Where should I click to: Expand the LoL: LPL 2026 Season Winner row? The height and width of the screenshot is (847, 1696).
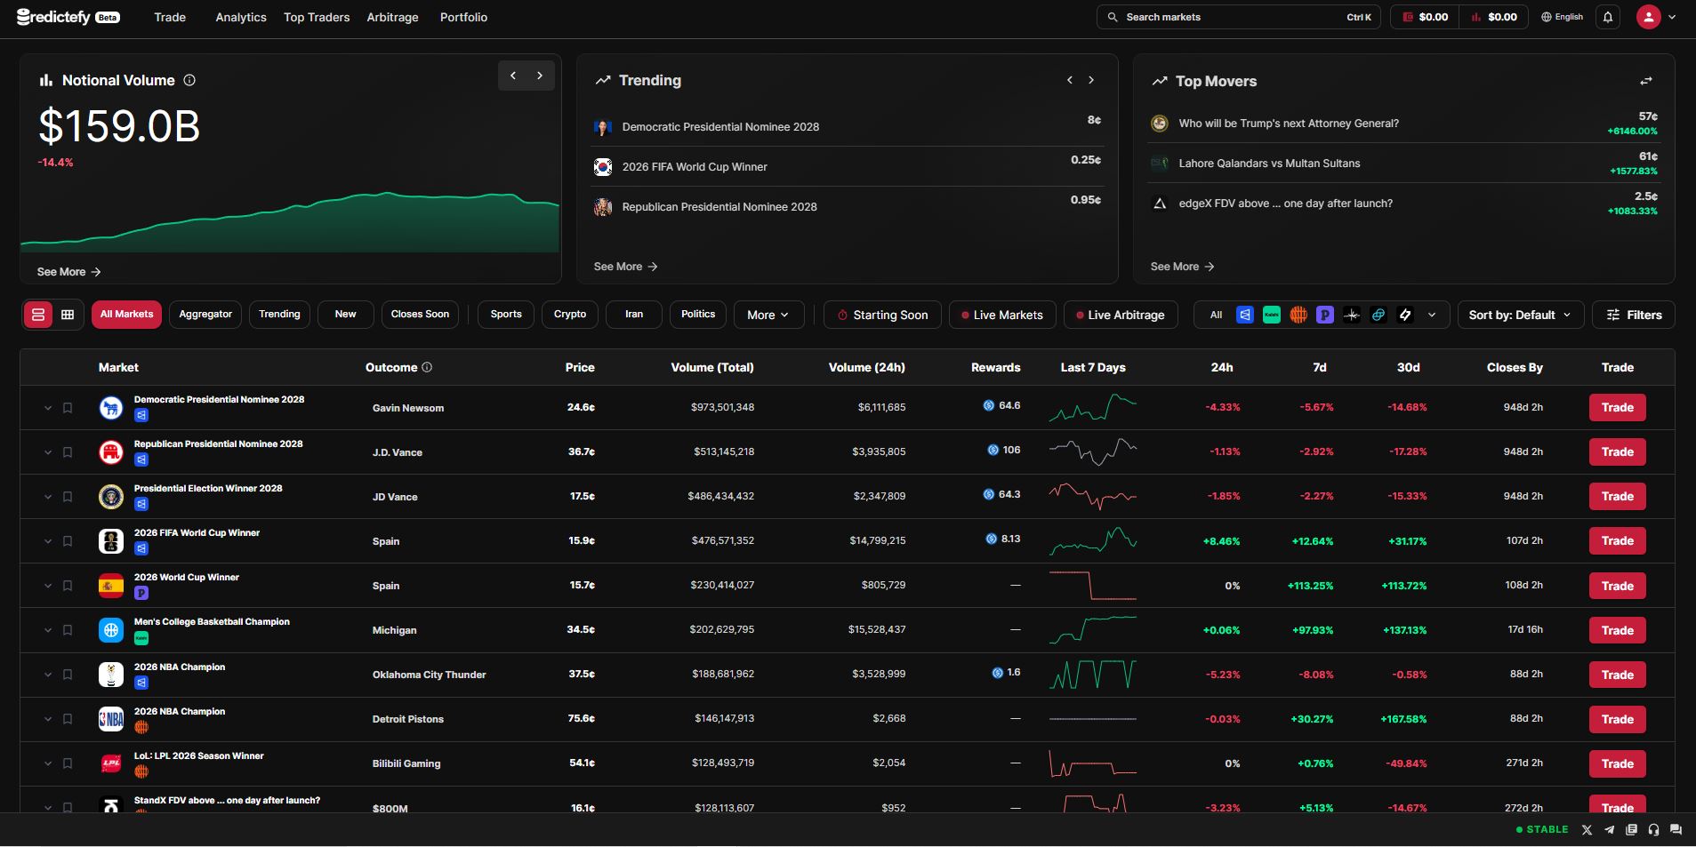click(x=48, y=763)
